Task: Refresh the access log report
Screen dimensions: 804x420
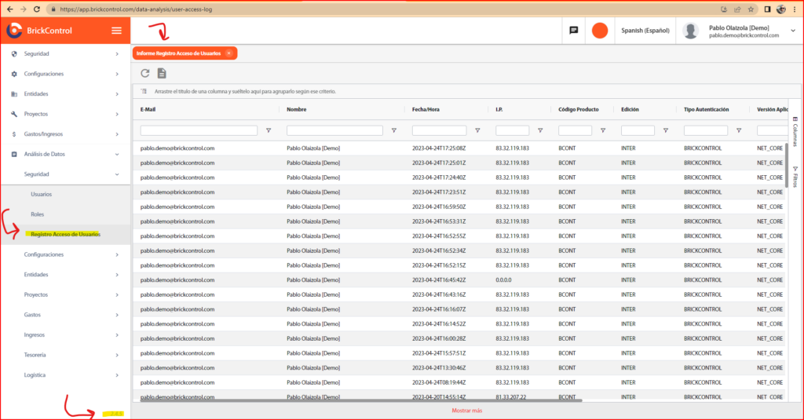Action: [145, 73]
